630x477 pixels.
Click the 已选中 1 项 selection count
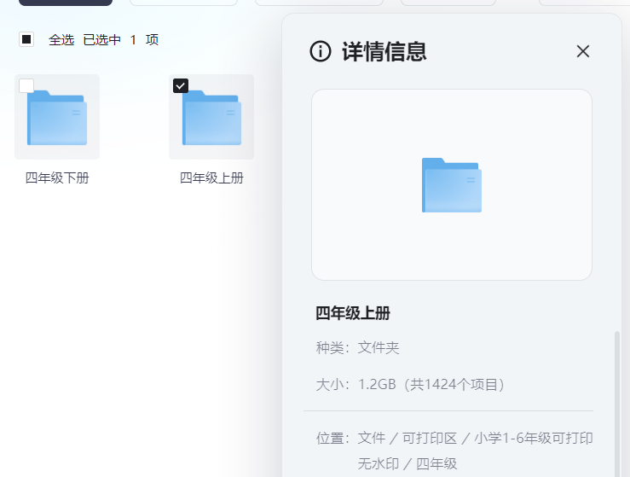120,39
